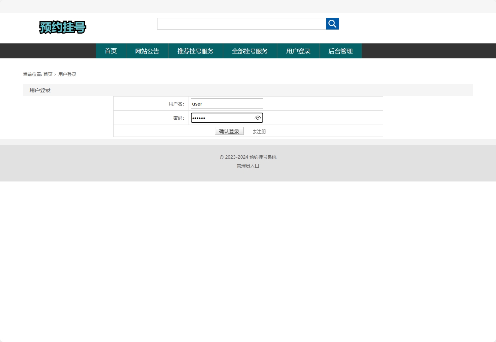Follow the 去注册 link
The height and width of the screenshot is (342, 496).
[x=259, y=131]
